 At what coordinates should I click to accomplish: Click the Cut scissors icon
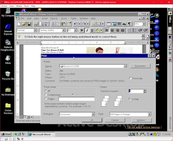(53, 24)
